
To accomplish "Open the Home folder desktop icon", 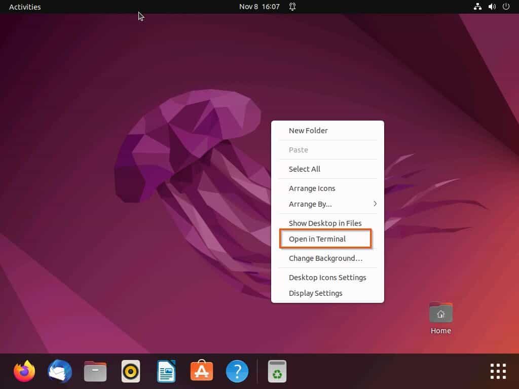I will coord(441,312).
